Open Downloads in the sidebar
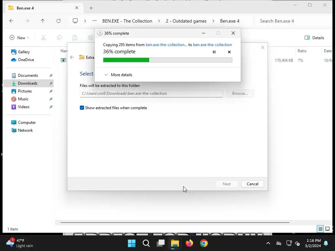Viewport: 335px width, 251px height. pyautogui.click(x=28, y=83)
